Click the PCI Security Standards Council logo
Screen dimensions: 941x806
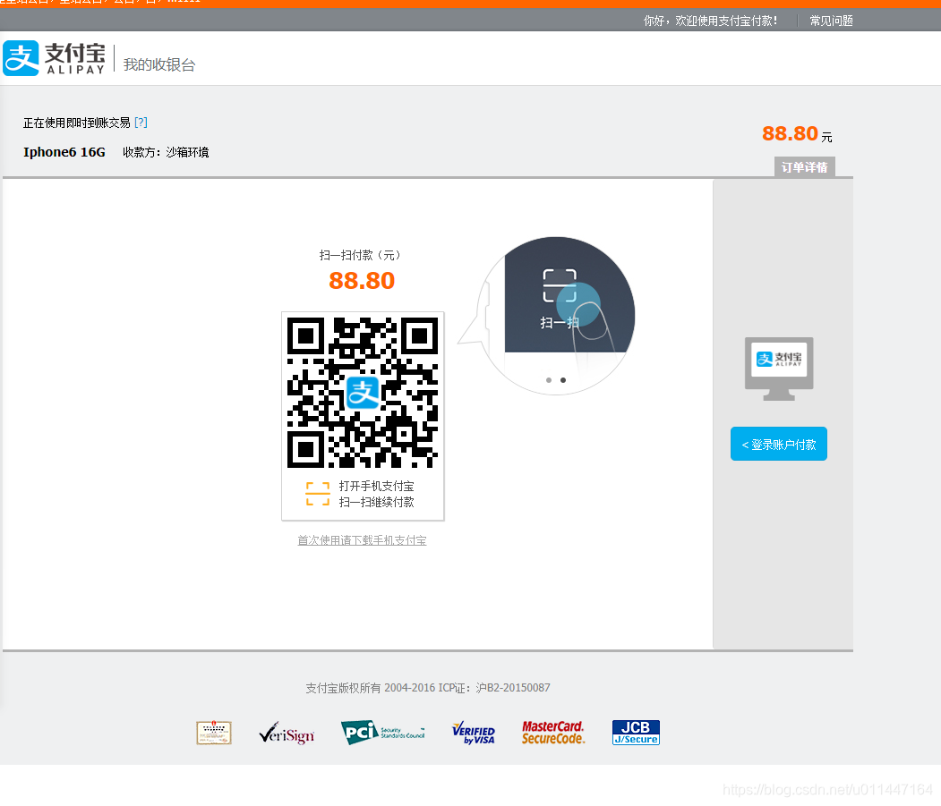383,733
